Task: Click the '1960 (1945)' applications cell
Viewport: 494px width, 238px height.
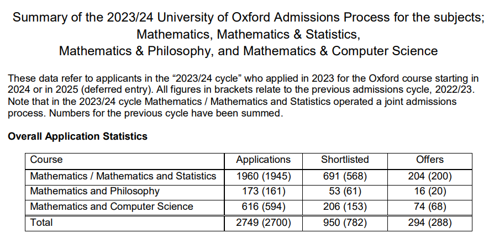Action: pyautogui.click(x=264, y=176)
